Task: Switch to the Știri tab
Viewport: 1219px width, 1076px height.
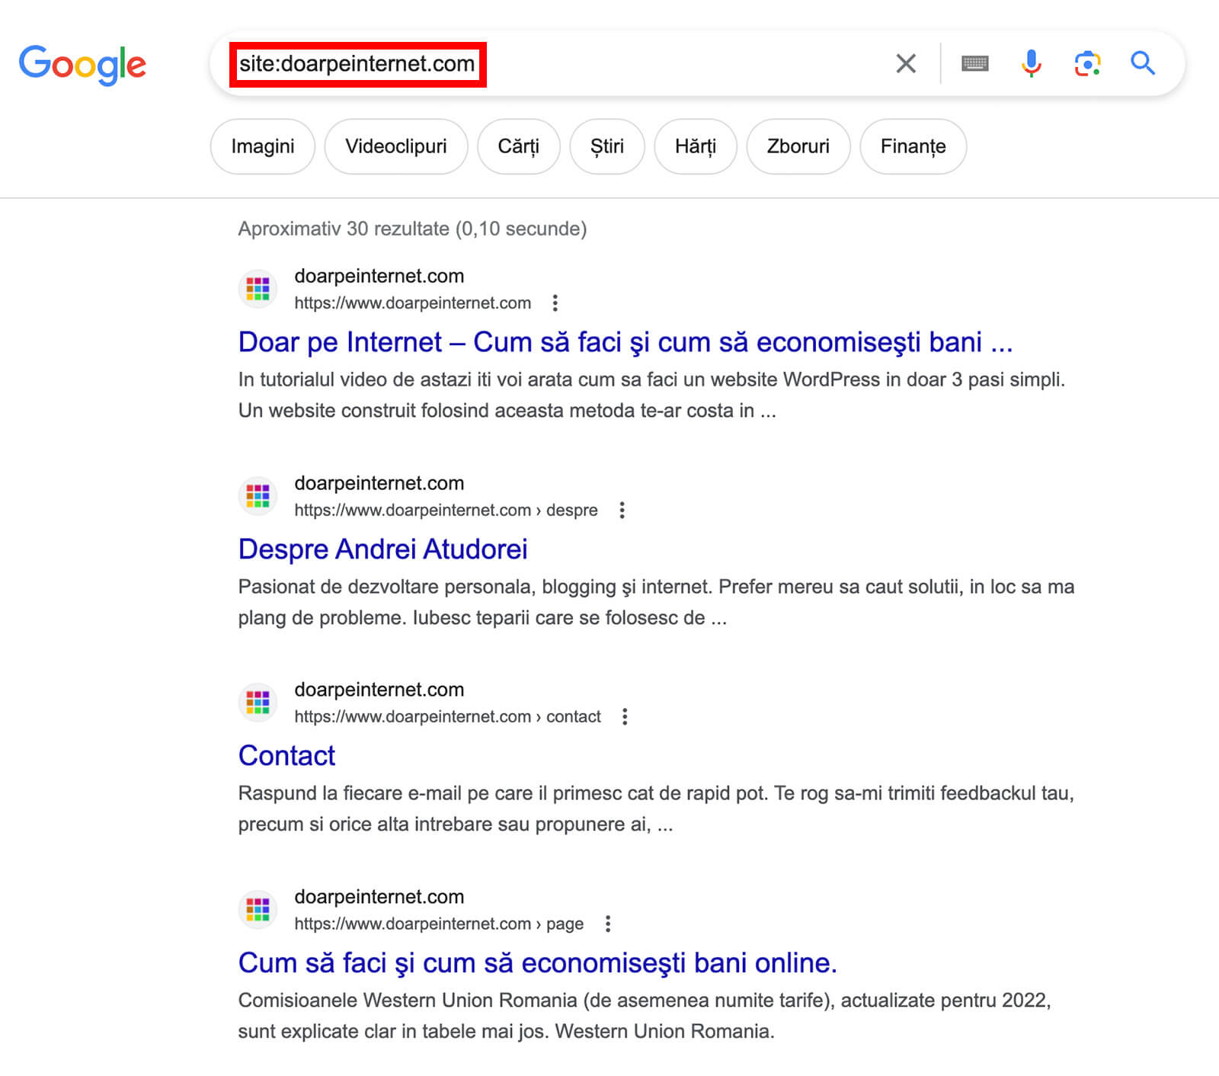Action: pyautogui.click(x=607, y=146)
